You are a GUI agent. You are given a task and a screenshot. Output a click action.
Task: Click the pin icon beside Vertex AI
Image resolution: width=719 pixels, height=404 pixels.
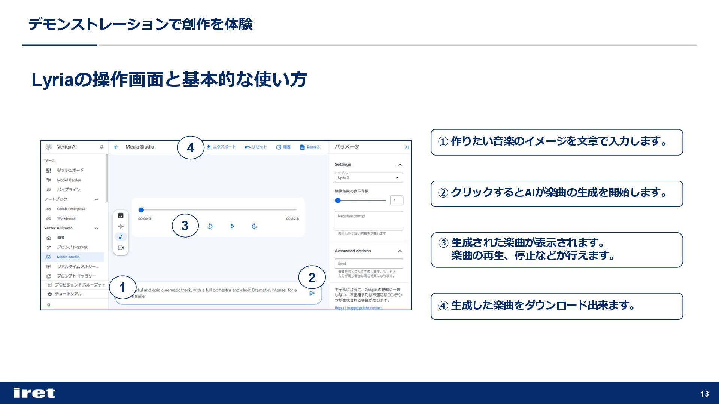click(101, 147)
